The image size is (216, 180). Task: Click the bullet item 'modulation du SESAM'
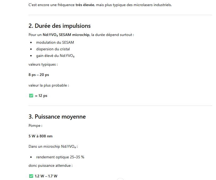tap(55, 42)
